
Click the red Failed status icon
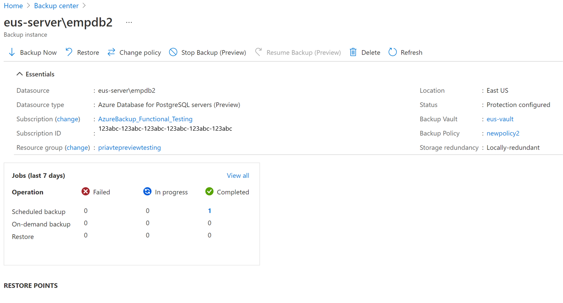click(x=86, y=192)
